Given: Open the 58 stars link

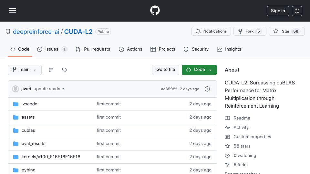Looking at the screenshot, I should (242, 146).
